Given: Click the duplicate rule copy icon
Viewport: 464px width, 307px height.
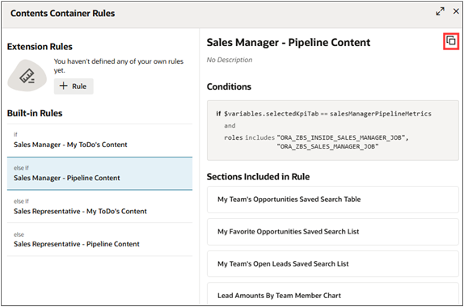Looking at the screenshot, I should point(451,41).
